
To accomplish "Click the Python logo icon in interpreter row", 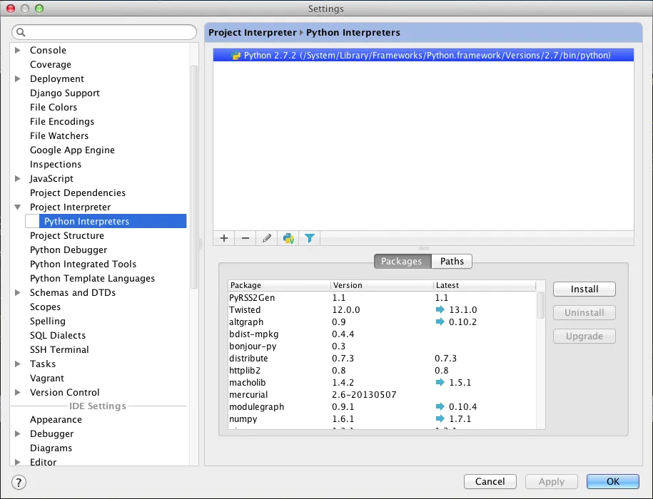I will (x=236, y=56).
